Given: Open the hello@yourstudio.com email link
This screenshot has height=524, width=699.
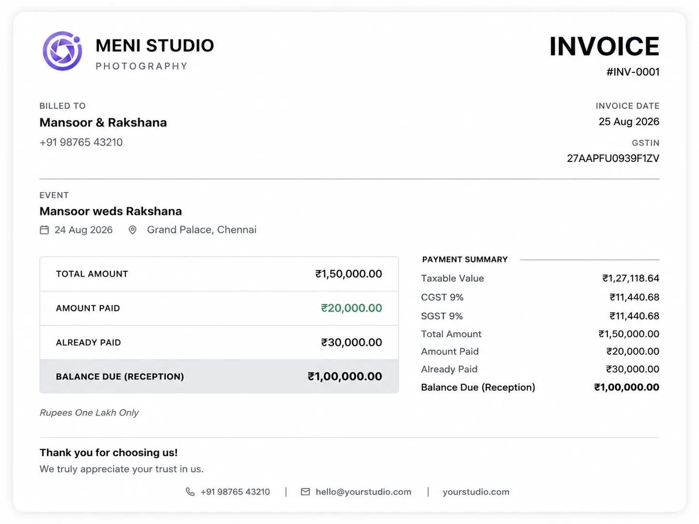Looking at the screenshot, I should [x=363, y=492].
